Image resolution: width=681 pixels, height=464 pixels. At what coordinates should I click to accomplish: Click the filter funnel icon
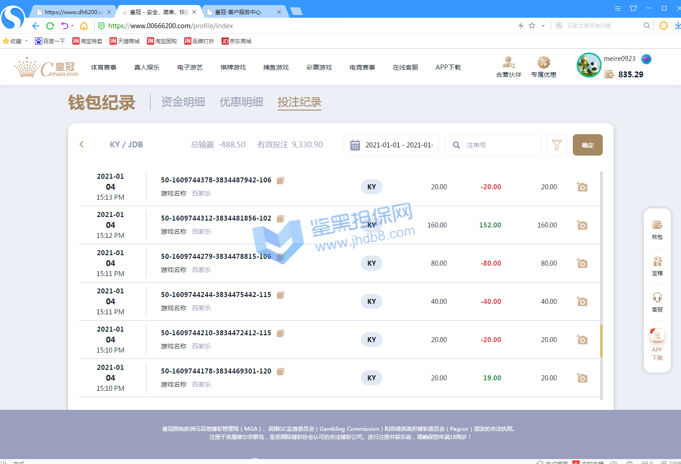pyautogui.click(x=556, y=145)
